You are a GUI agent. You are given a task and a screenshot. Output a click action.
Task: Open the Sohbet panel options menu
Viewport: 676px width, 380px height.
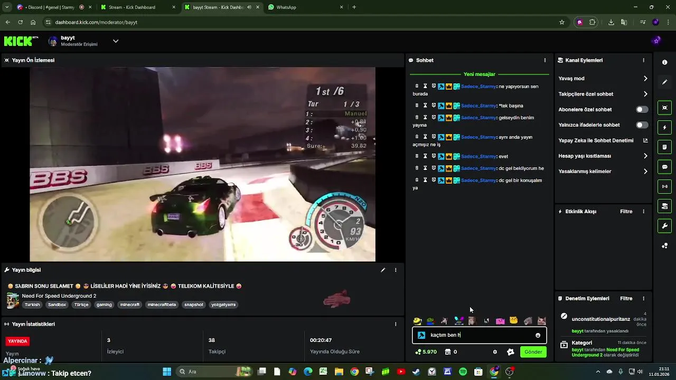pos(545,60)
